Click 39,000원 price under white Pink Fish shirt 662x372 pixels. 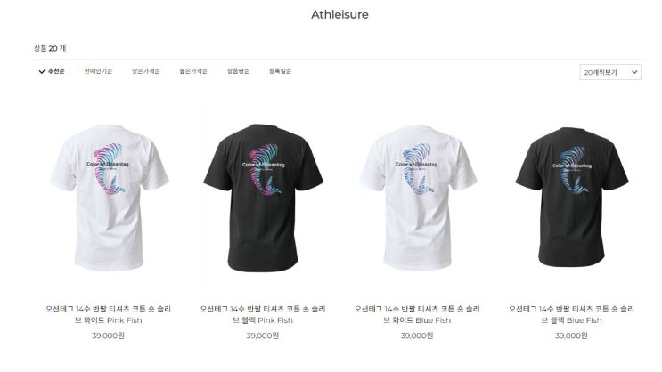pyautogui.click(x=109, y=336)
